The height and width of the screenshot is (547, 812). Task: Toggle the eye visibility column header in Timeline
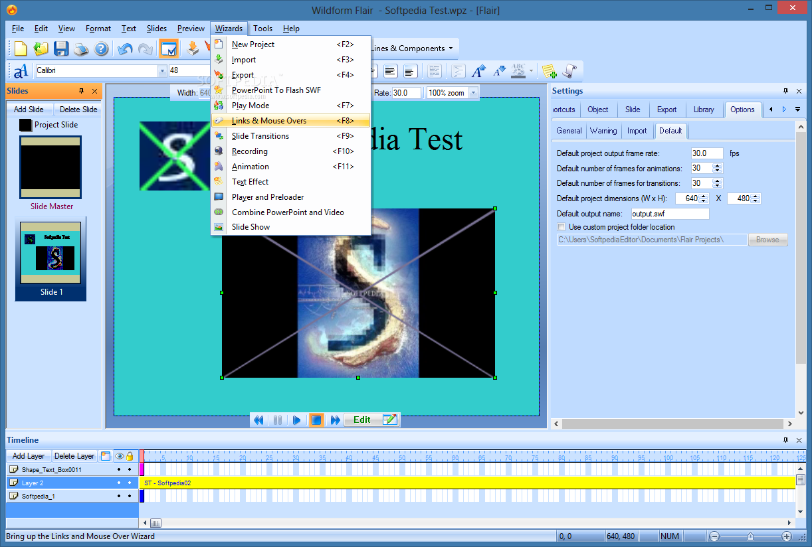click(120, 456)
